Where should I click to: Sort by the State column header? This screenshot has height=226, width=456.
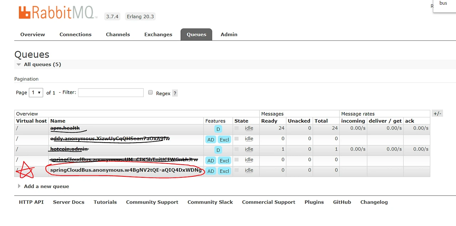[241, 121]
